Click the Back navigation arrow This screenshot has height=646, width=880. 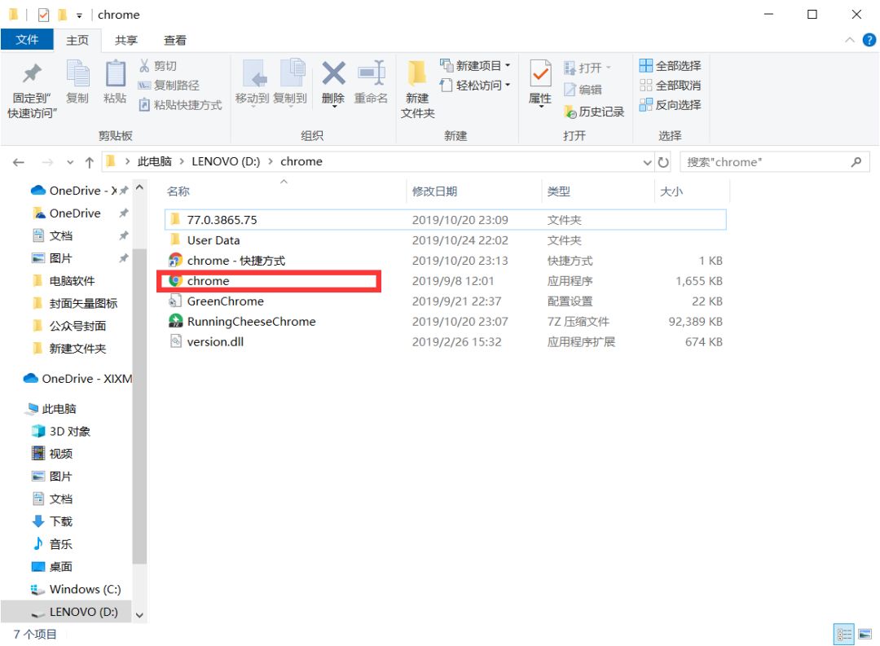coord(19,163)
